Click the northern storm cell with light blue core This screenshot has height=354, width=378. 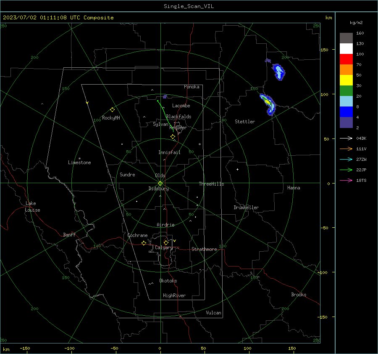279,72
